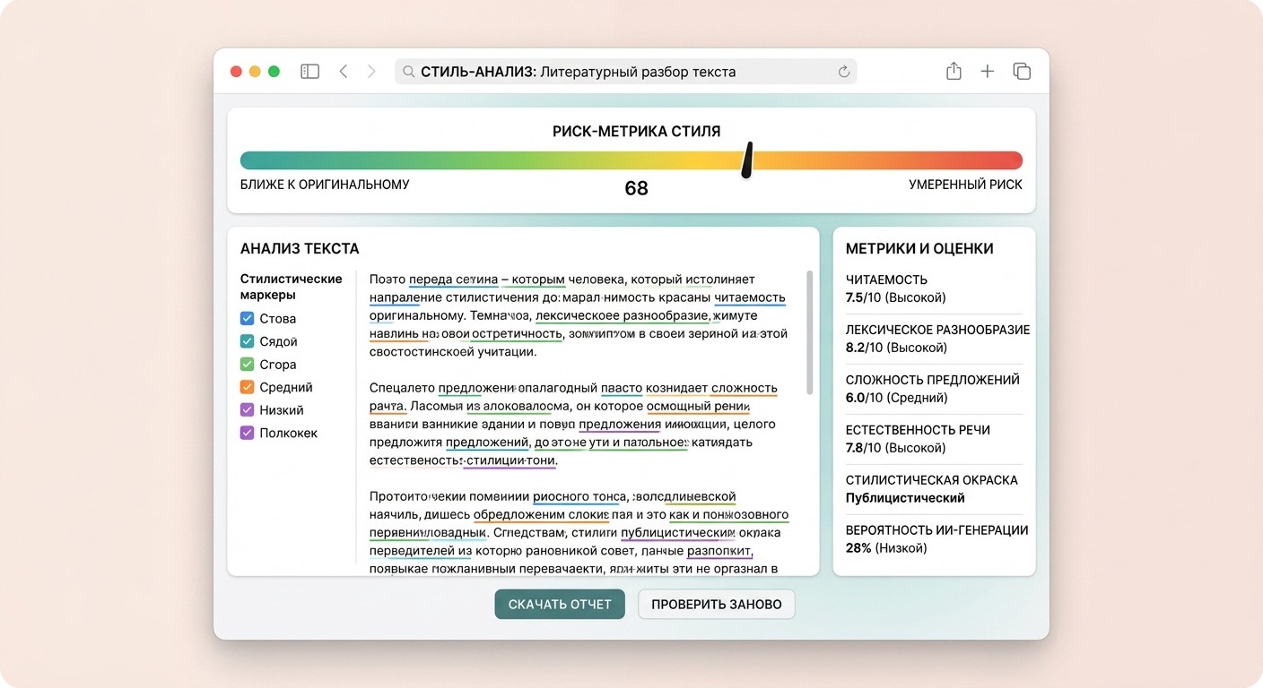This screenshot has width=1263, height=688.
Task: Click the СЛОЖНОСТЬ ПРЕДЛОЖЕНИЙ metric label
Action: (x=933, y=380)
